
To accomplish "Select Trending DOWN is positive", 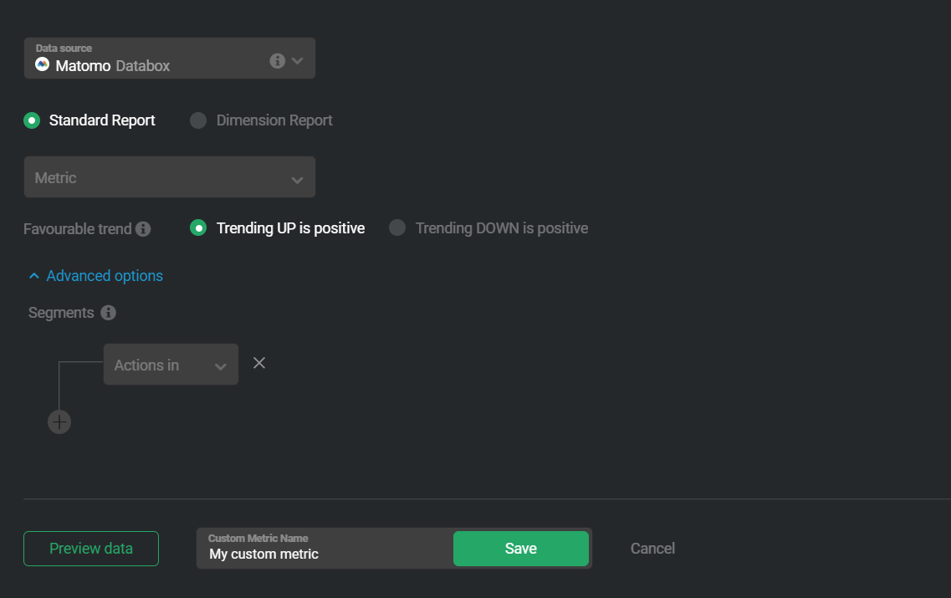I will point(397,228).
